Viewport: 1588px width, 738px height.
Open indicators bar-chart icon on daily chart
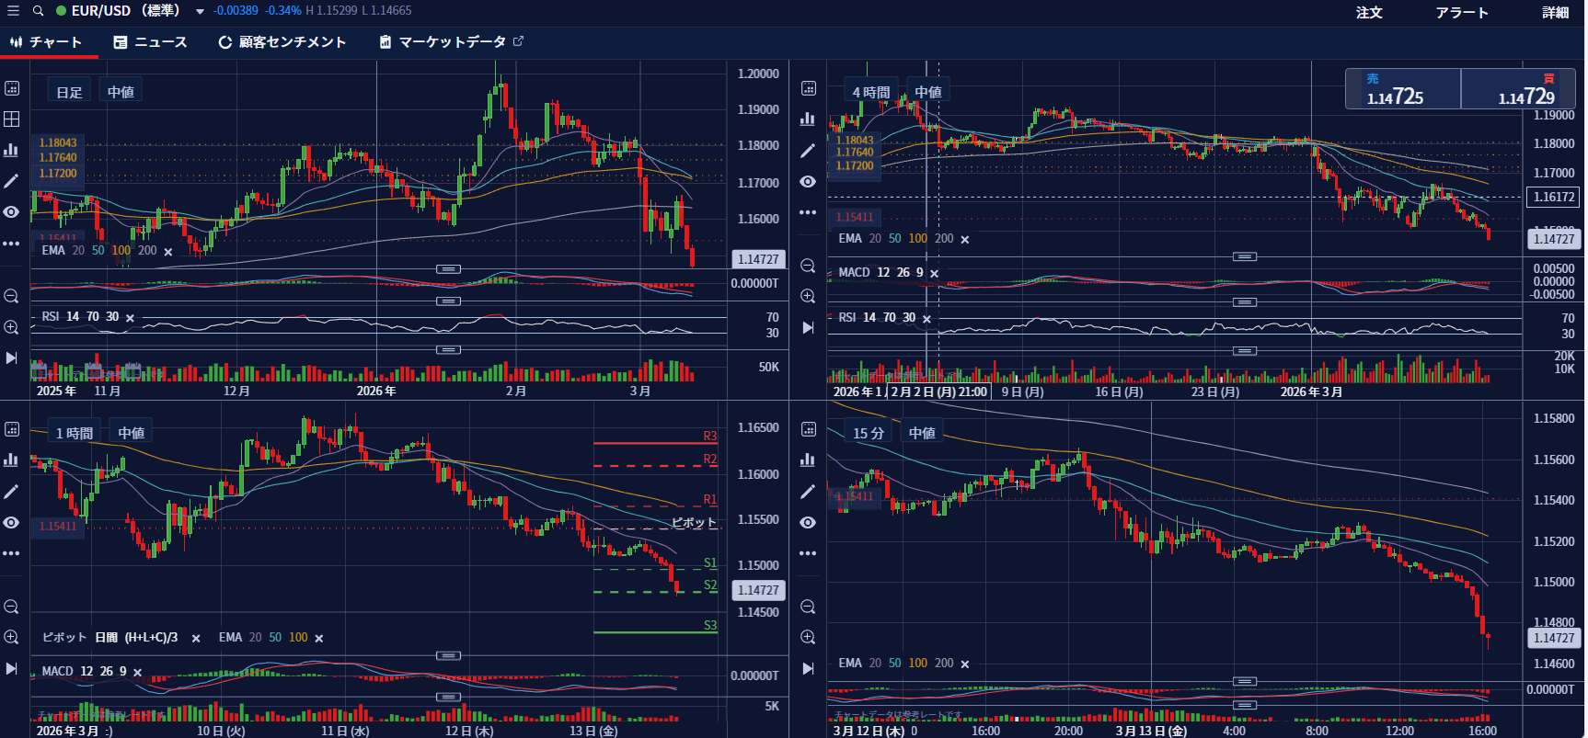[12, 150]
